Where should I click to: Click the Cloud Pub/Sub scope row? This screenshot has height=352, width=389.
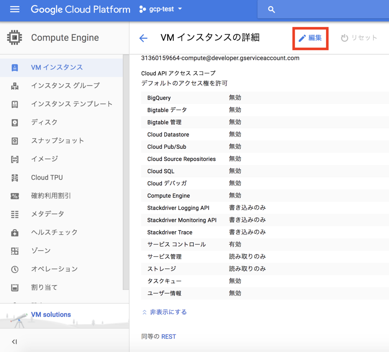click(265, 147)
